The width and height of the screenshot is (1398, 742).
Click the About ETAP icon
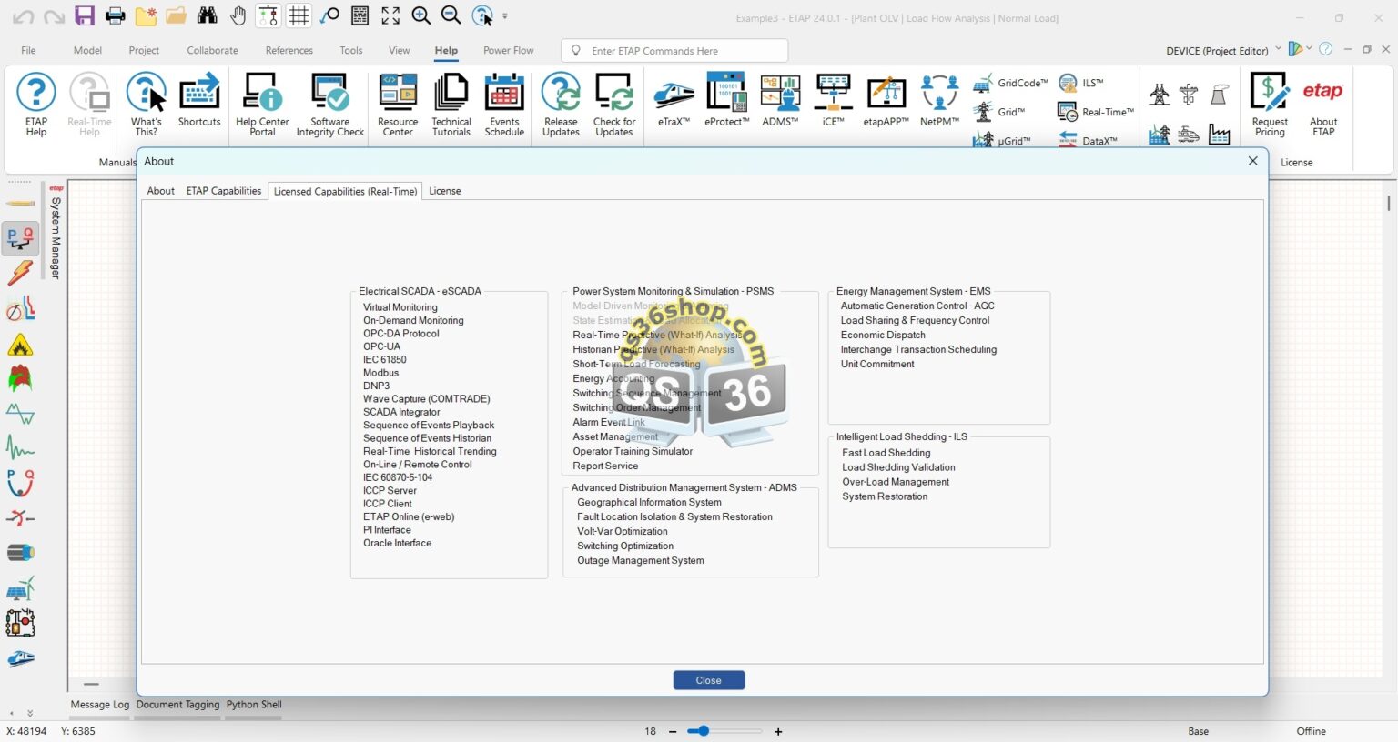pyautogui.click(x=1322, y=100)
